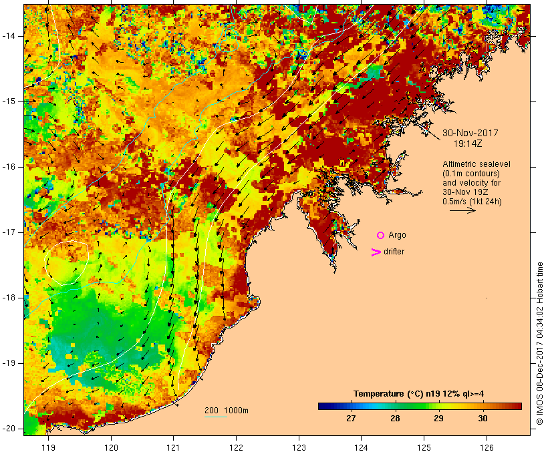Click longitude axis label 120
The image size is (548, 454).
pos(111,447)
